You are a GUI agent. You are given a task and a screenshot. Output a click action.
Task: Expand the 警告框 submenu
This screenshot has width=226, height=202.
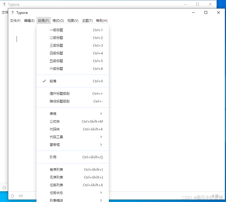(73, 145)
